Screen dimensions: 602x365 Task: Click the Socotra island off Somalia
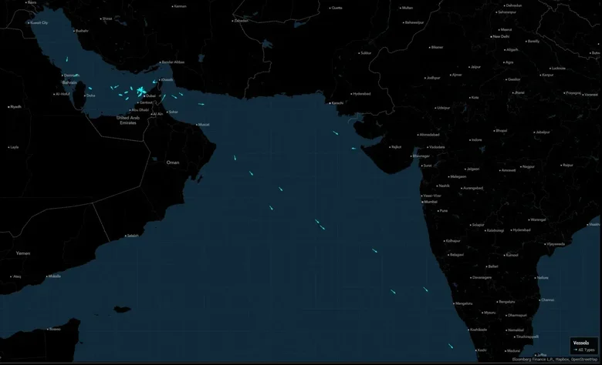(x=122, y=309)
